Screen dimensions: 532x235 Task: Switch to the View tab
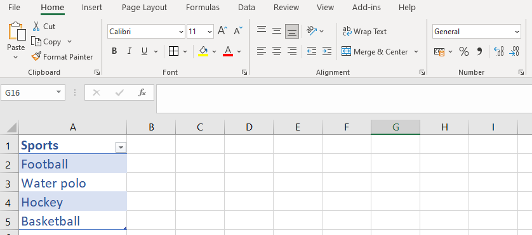[325, 7]
